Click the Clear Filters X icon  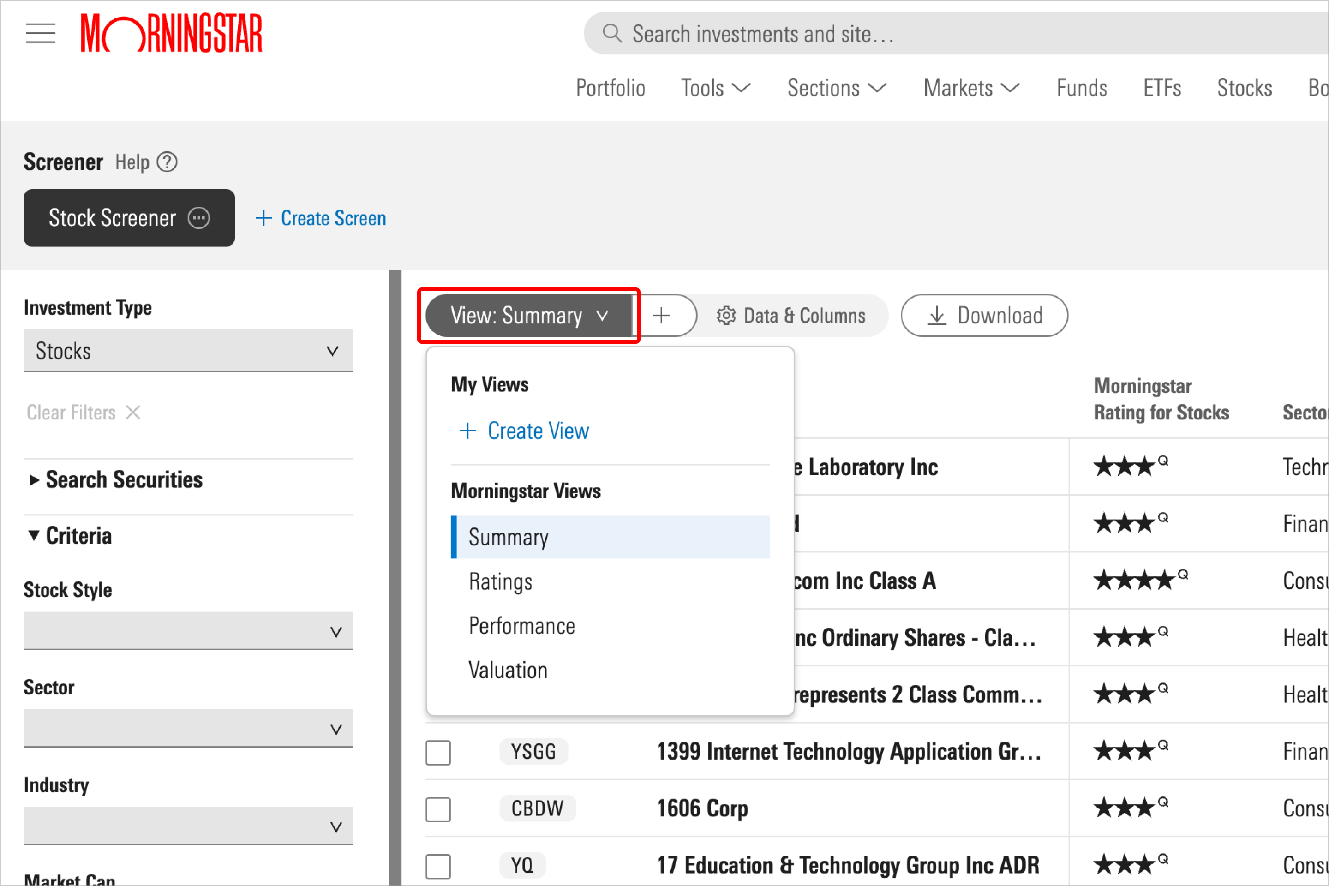[133, 413]
